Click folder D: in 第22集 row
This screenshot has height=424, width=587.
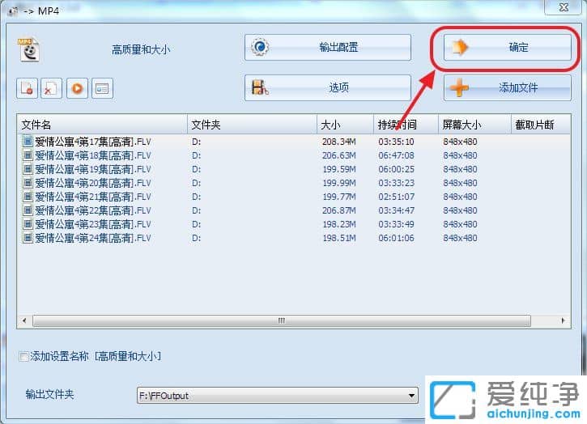click(196, 210)
